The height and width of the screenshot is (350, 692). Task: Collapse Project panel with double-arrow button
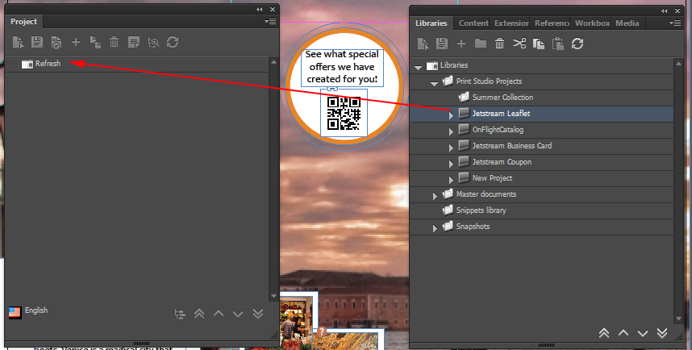pos(260,9)
